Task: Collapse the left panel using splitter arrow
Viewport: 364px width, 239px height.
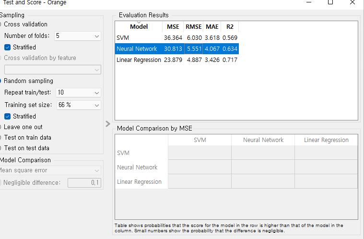Action: pyautogui.click(x=108, y=124)
